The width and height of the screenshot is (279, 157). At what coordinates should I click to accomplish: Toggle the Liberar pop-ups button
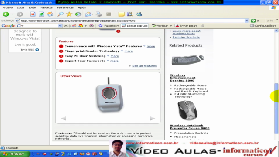(x=135, y=26)
